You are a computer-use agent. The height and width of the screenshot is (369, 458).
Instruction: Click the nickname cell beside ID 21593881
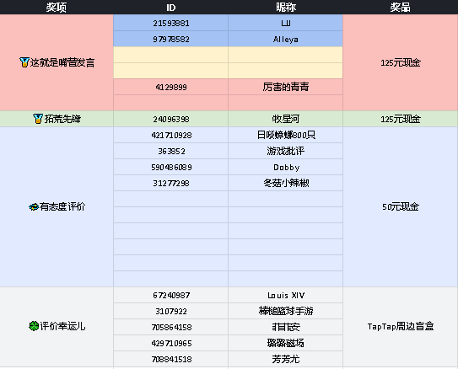[286, 23]
